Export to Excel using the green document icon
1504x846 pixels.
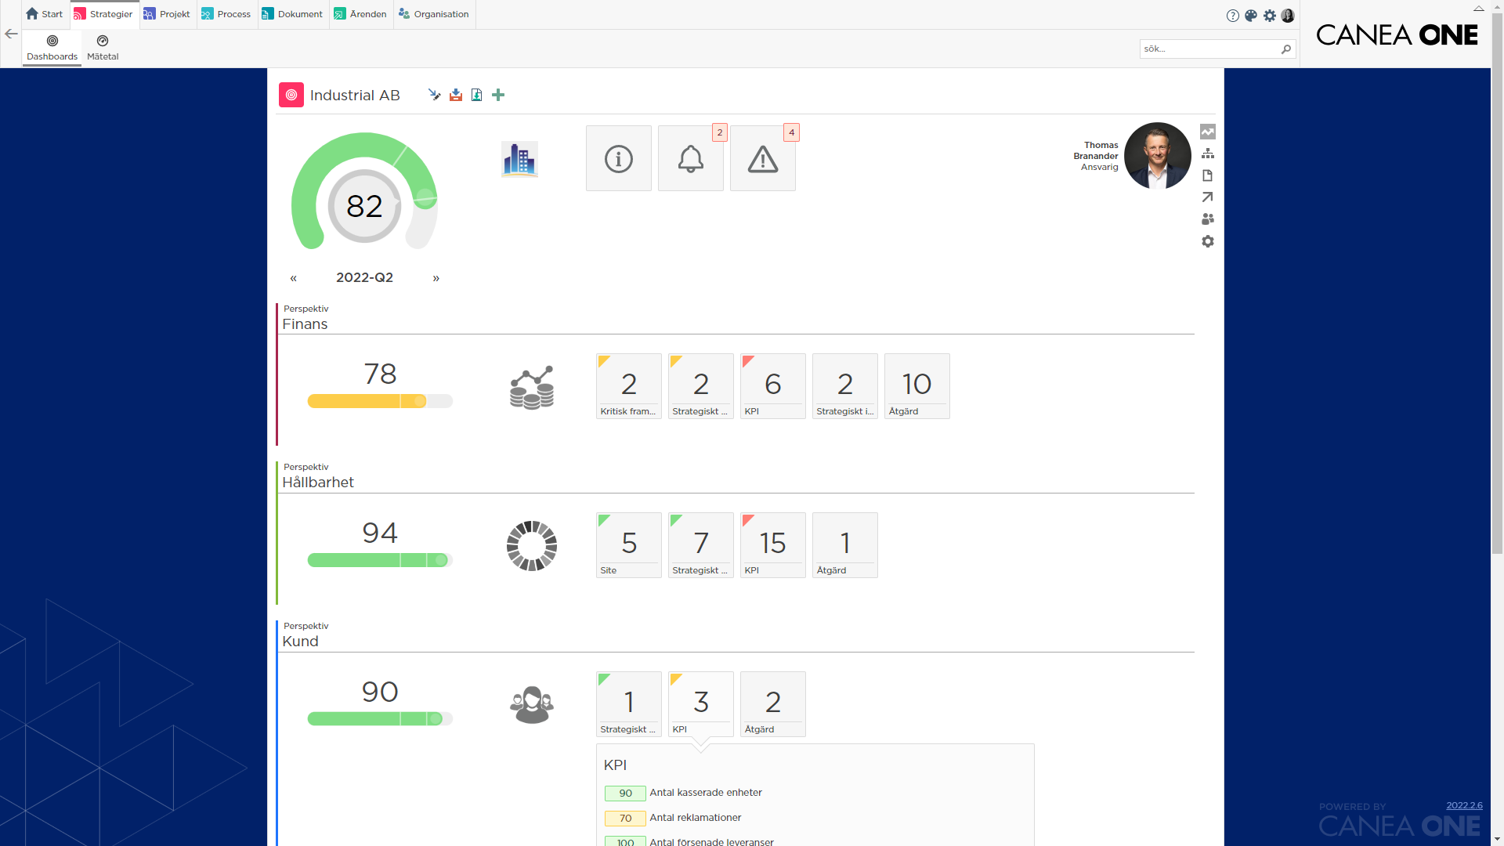(x=477, y=95)
